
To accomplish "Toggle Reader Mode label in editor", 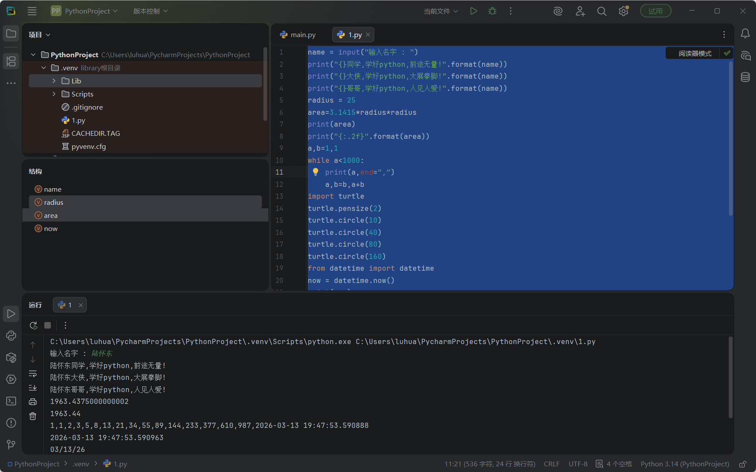I will click(695, 53).
